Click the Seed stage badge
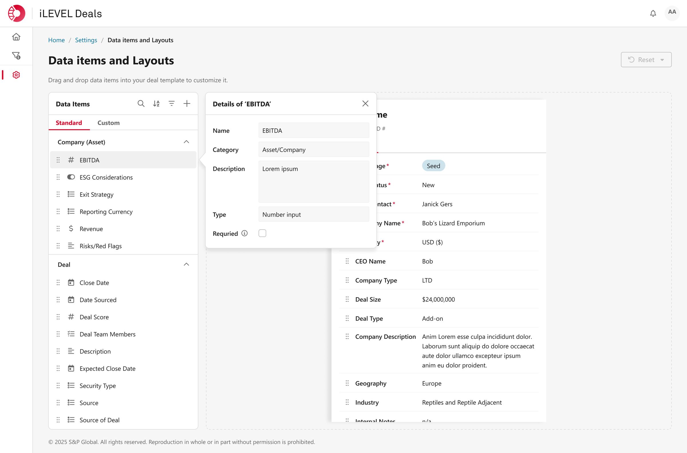The width and height of the screenshot is (687, 453). (433, 166)
